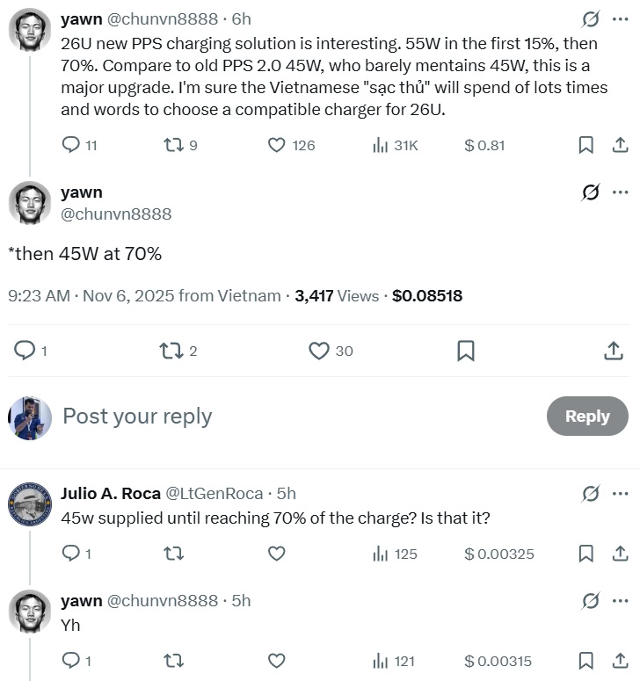Like the main post with 30 likes
Viewport: 640px width, 681px height.
pyautogui.click(x=319, y=351)
